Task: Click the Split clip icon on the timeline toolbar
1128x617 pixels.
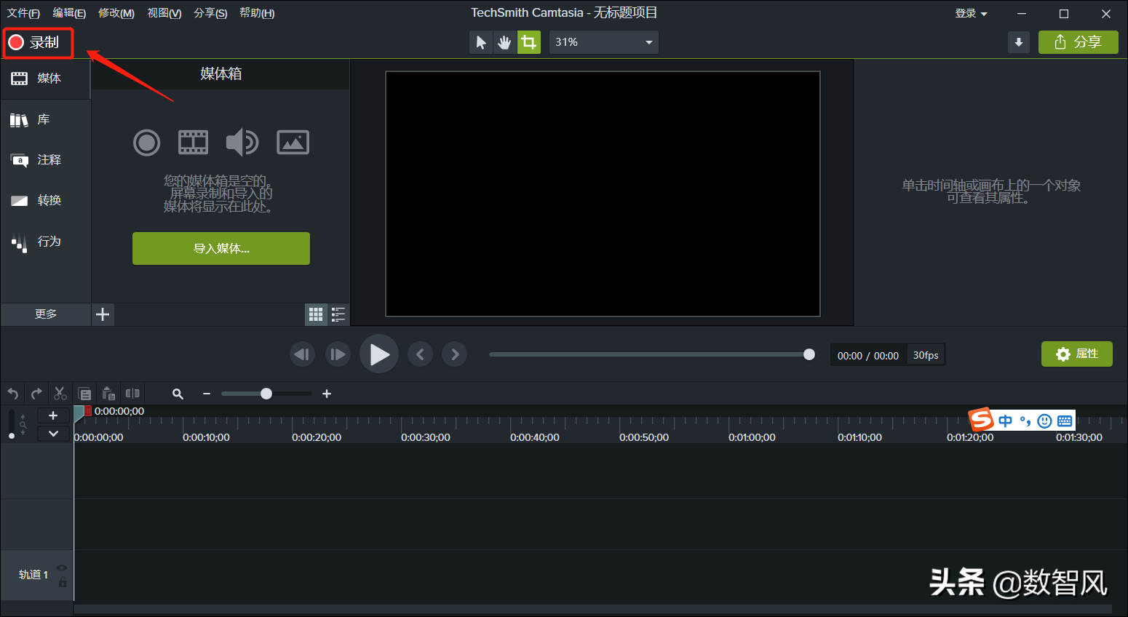Action: click(132, 394)
